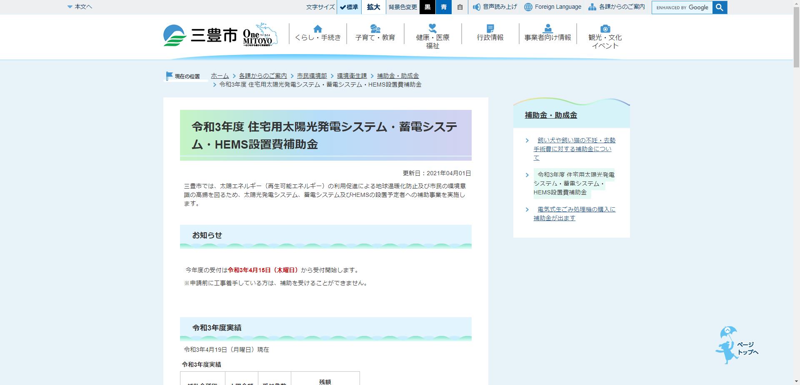Open Foreign Language via the globe icon
The width and height of the screenshot is (800, 385).
528,7
